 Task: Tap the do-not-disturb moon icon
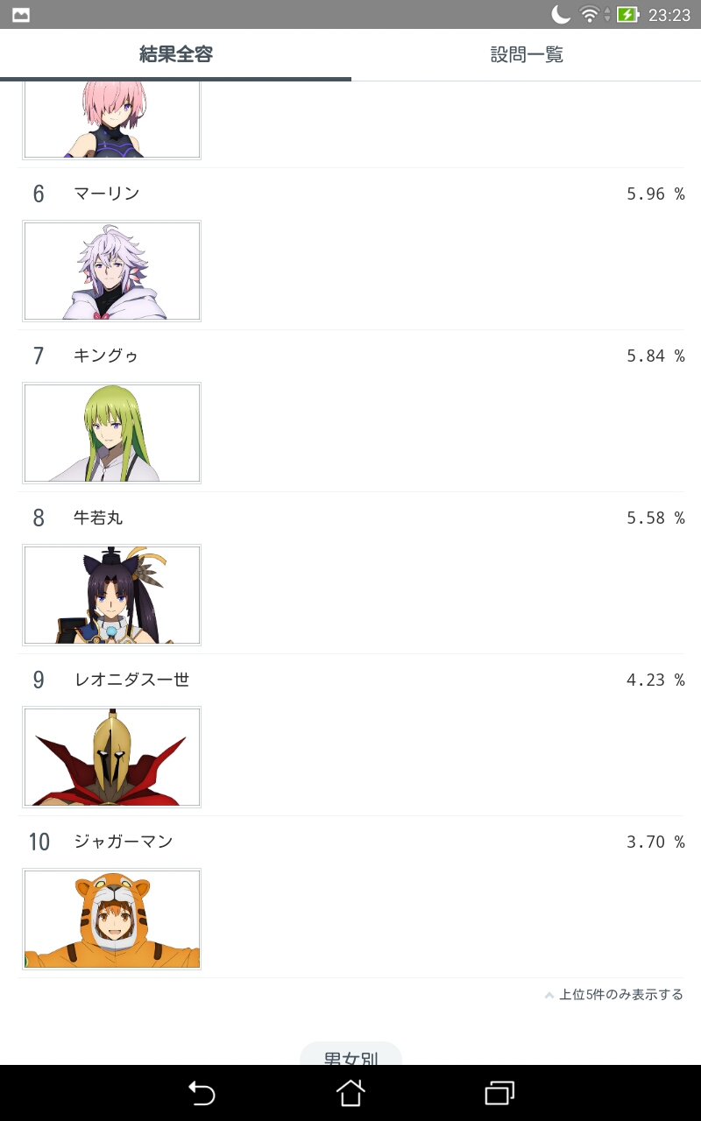(x=561, y=14)
